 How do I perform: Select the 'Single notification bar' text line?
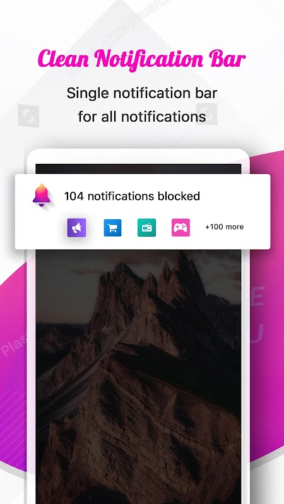tap(142, 93)
